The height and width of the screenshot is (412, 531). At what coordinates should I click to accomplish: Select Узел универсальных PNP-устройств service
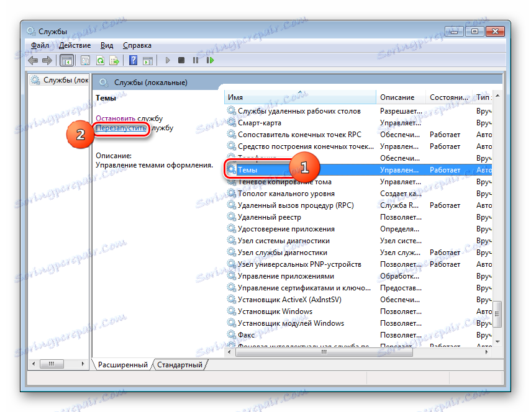(x=358, y=264)
